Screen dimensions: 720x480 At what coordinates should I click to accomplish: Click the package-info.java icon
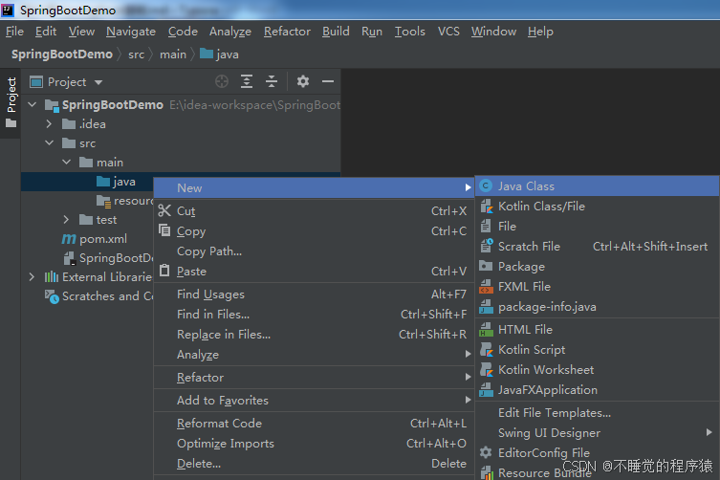pyautogui.click(x=486, y=306)
